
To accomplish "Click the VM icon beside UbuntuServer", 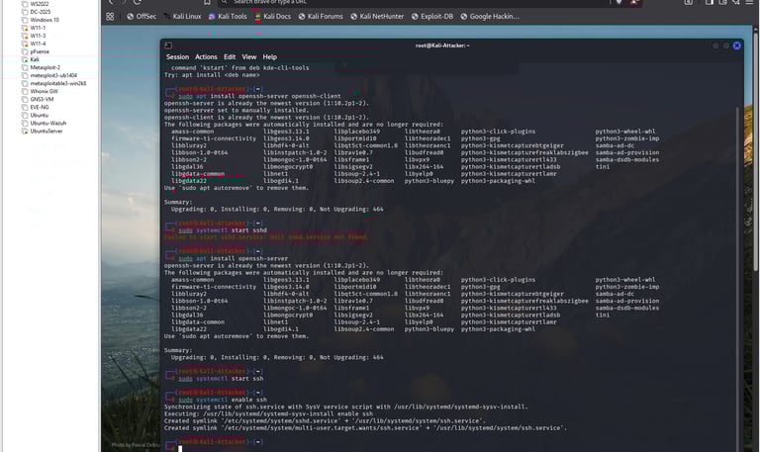I will [x=25, y=132].
